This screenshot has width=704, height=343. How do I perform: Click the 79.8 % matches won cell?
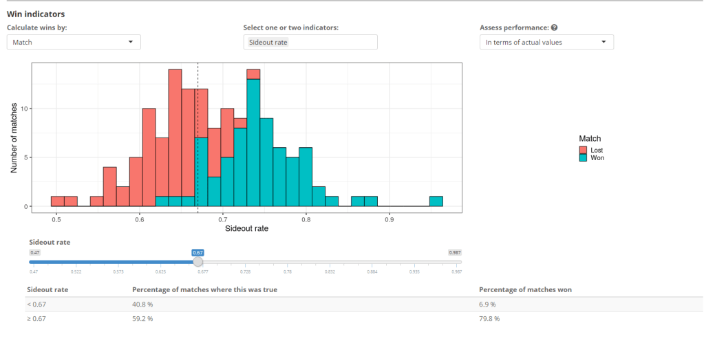coord(489,319)
